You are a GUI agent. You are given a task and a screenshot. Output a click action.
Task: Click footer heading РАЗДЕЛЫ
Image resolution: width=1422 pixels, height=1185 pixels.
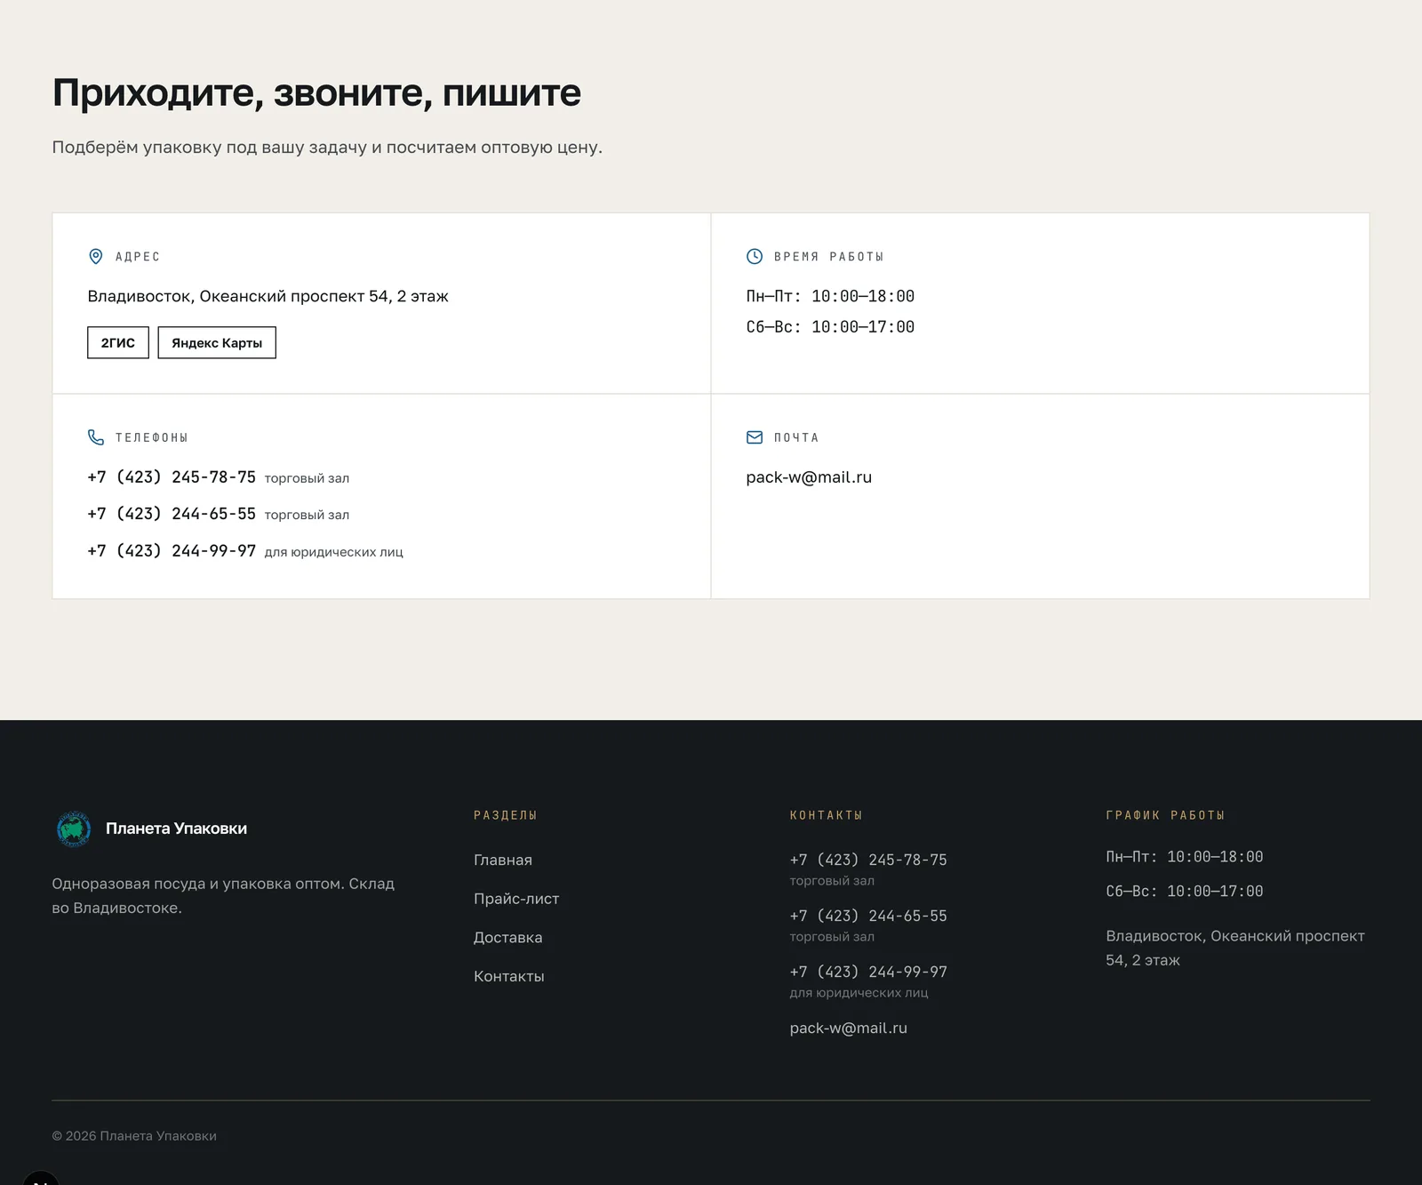[x=506, y=815]
